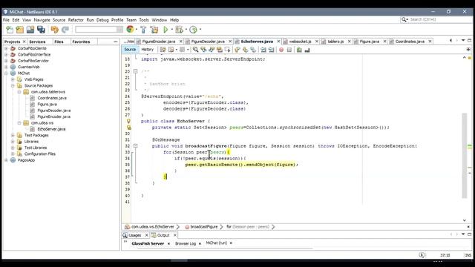Collapse the MiChat project node
Viewport: 475px width, 267px height.
[x=6, y=73]
